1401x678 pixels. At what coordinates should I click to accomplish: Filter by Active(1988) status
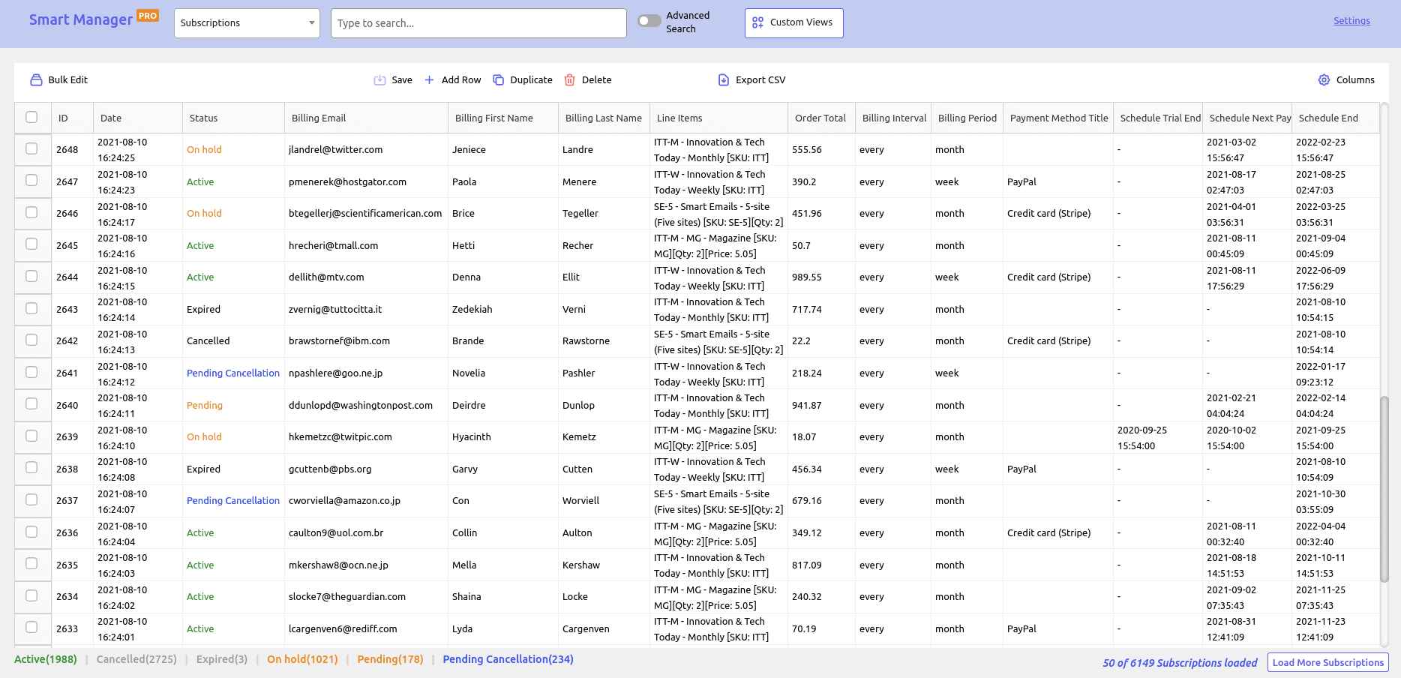tap(46, 659)
